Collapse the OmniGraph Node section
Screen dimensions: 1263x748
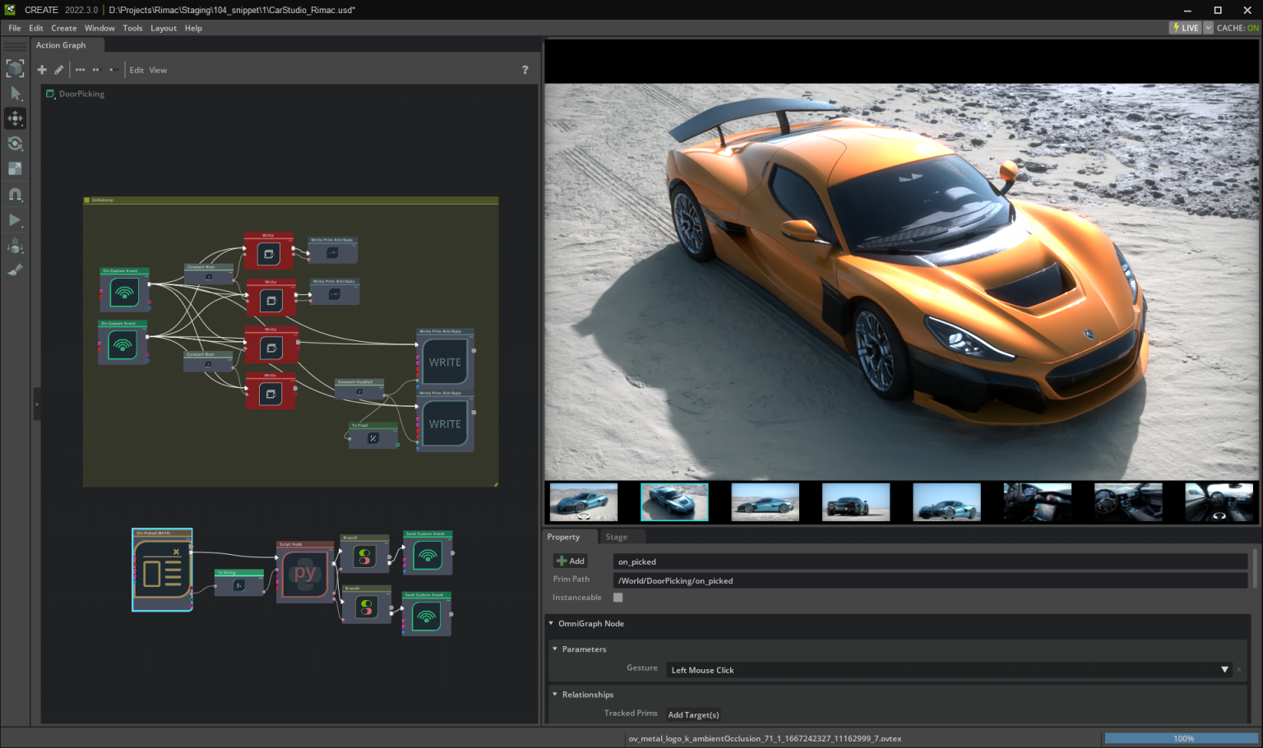point(550,623)
